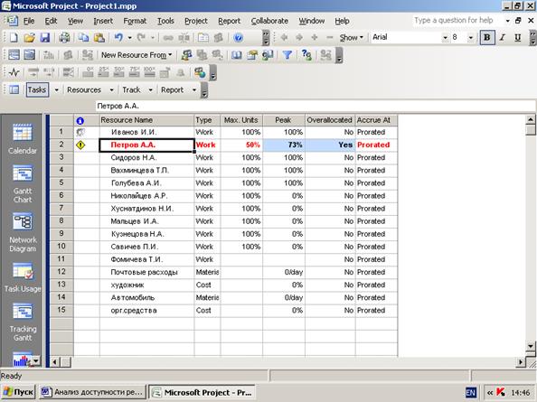
Task: Click the AutoFilter funnel icon
Action: (x=287, y=55)
